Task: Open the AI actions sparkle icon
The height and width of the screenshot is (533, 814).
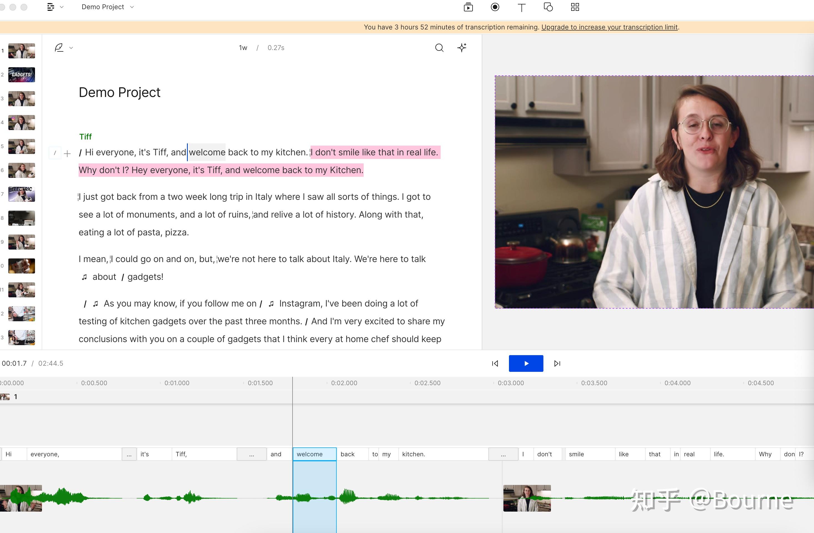Action: pyautogui.click(x=462, y=48)
